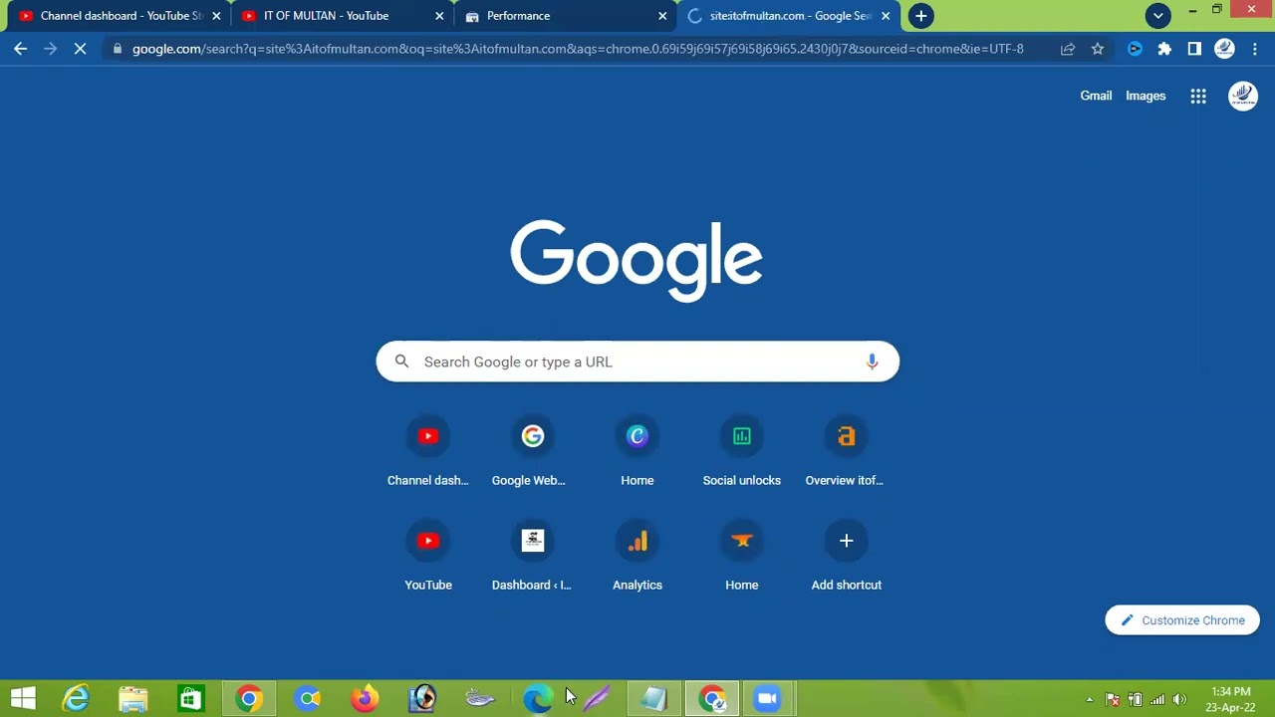Viewport: 1275px width, 717px height.
Task: Switch to the Performance tab
Action: coord(518,16)
